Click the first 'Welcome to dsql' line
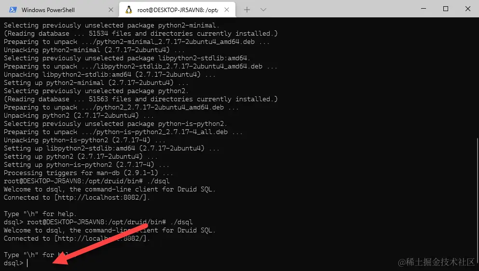479x271 pixels. tap(109, 190)
